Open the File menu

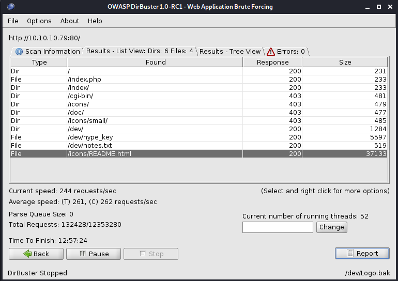13,21
